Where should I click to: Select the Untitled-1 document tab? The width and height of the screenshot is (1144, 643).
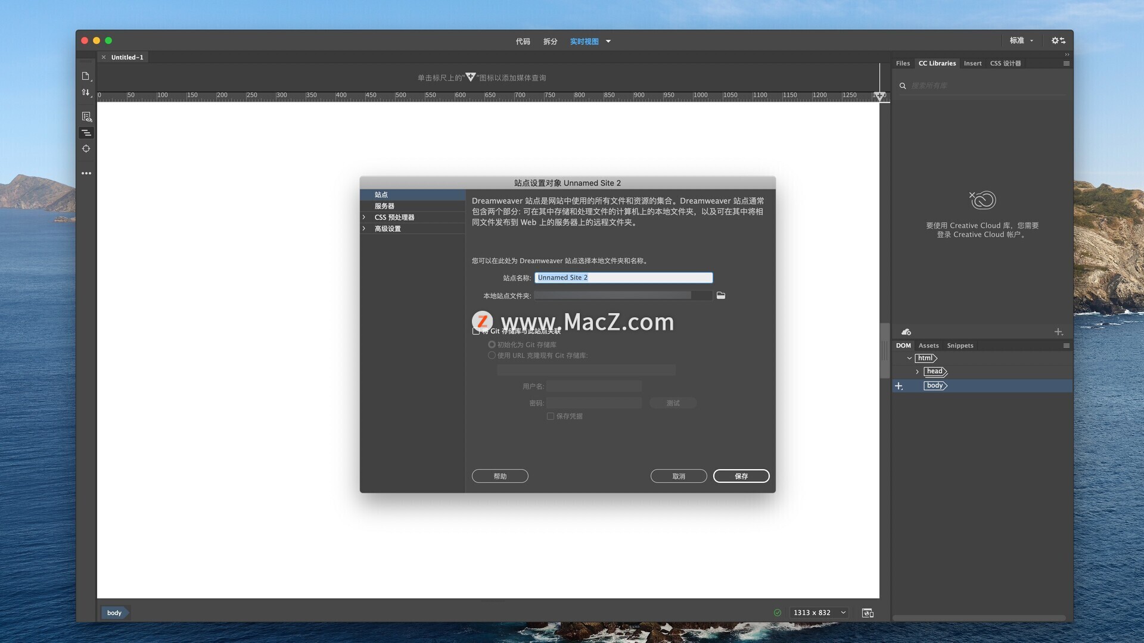tap(127, 57)
